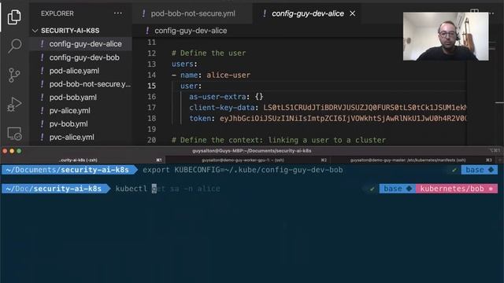Viewport: 504px width, 283px height.
Task: Click breadcrumb config-guy-dev-alice
Action: click(x=191, y=31)
